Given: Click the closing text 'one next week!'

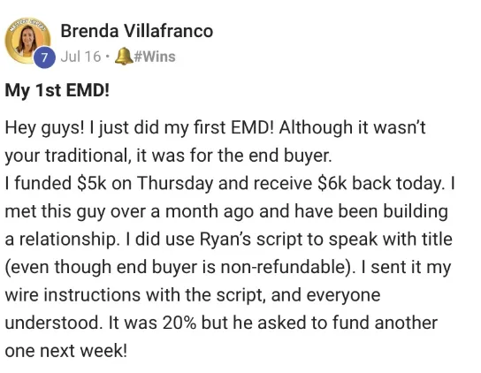Looking at the screenshot, I should click(x=66, y=351).
